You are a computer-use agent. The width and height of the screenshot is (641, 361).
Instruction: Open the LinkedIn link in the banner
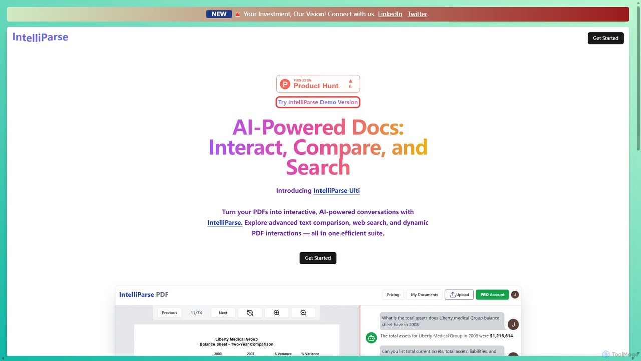[390, 14]
